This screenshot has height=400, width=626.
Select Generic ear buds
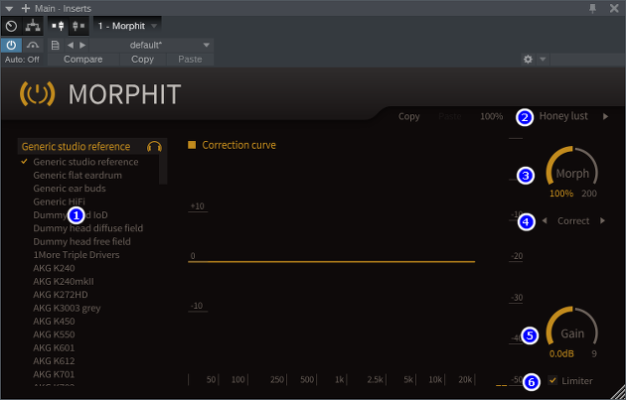(x=70, y=189)
